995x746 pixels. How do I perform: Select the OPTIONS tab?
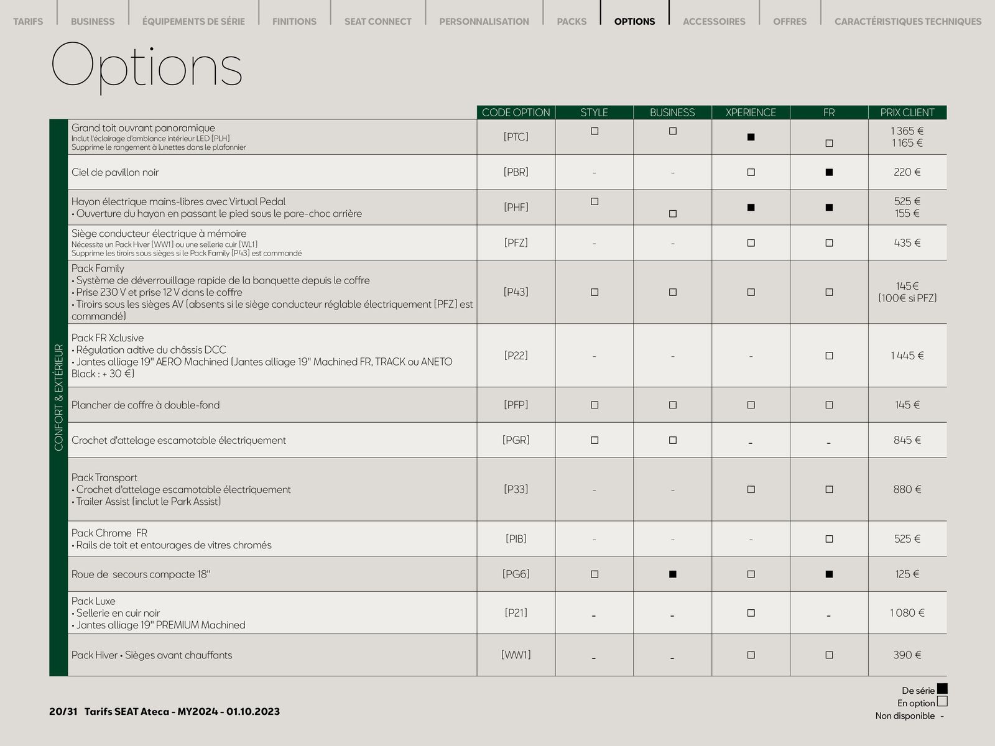(x=634, y=21)
